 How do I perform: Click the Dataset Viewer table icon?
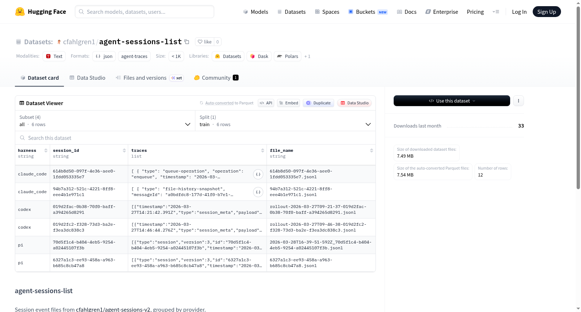coord(22,103)
